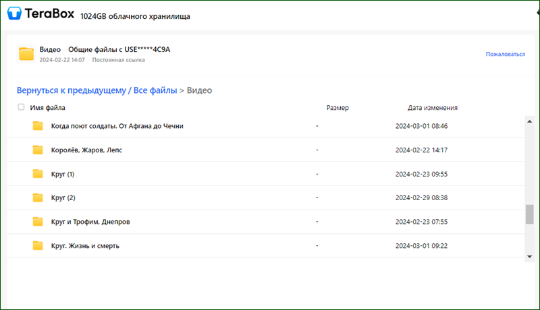Click folder icon beside Круг (2)
The image size is (540, 310).
click(x=38, y=197)
